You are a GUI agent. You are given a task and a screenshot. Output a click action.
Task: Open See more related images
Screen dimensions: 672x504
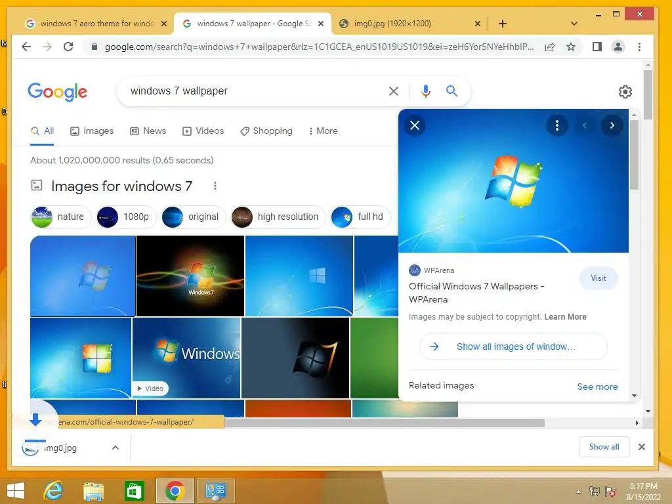click(597, 387)
